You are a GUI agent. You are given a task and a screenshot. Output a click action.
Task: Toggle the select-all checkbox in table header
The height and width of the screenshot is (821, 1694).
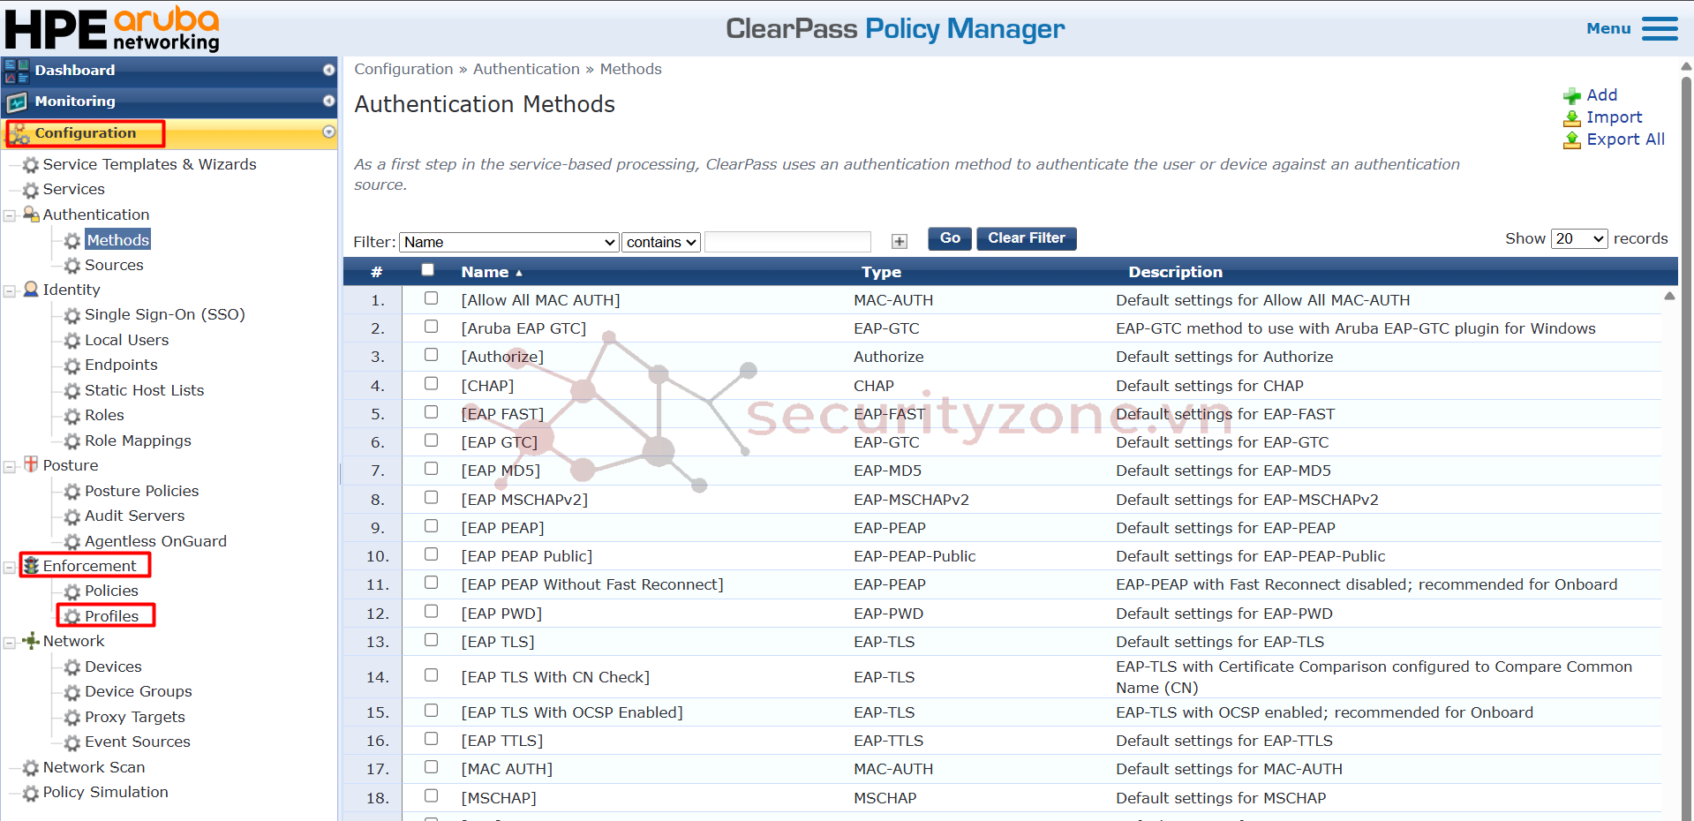(428, 270)
